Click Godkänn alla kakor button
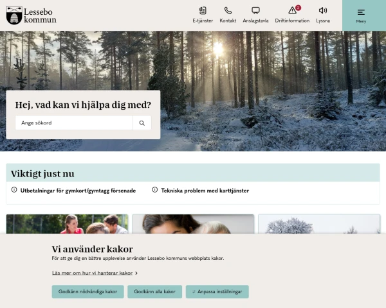 point(154,291)
